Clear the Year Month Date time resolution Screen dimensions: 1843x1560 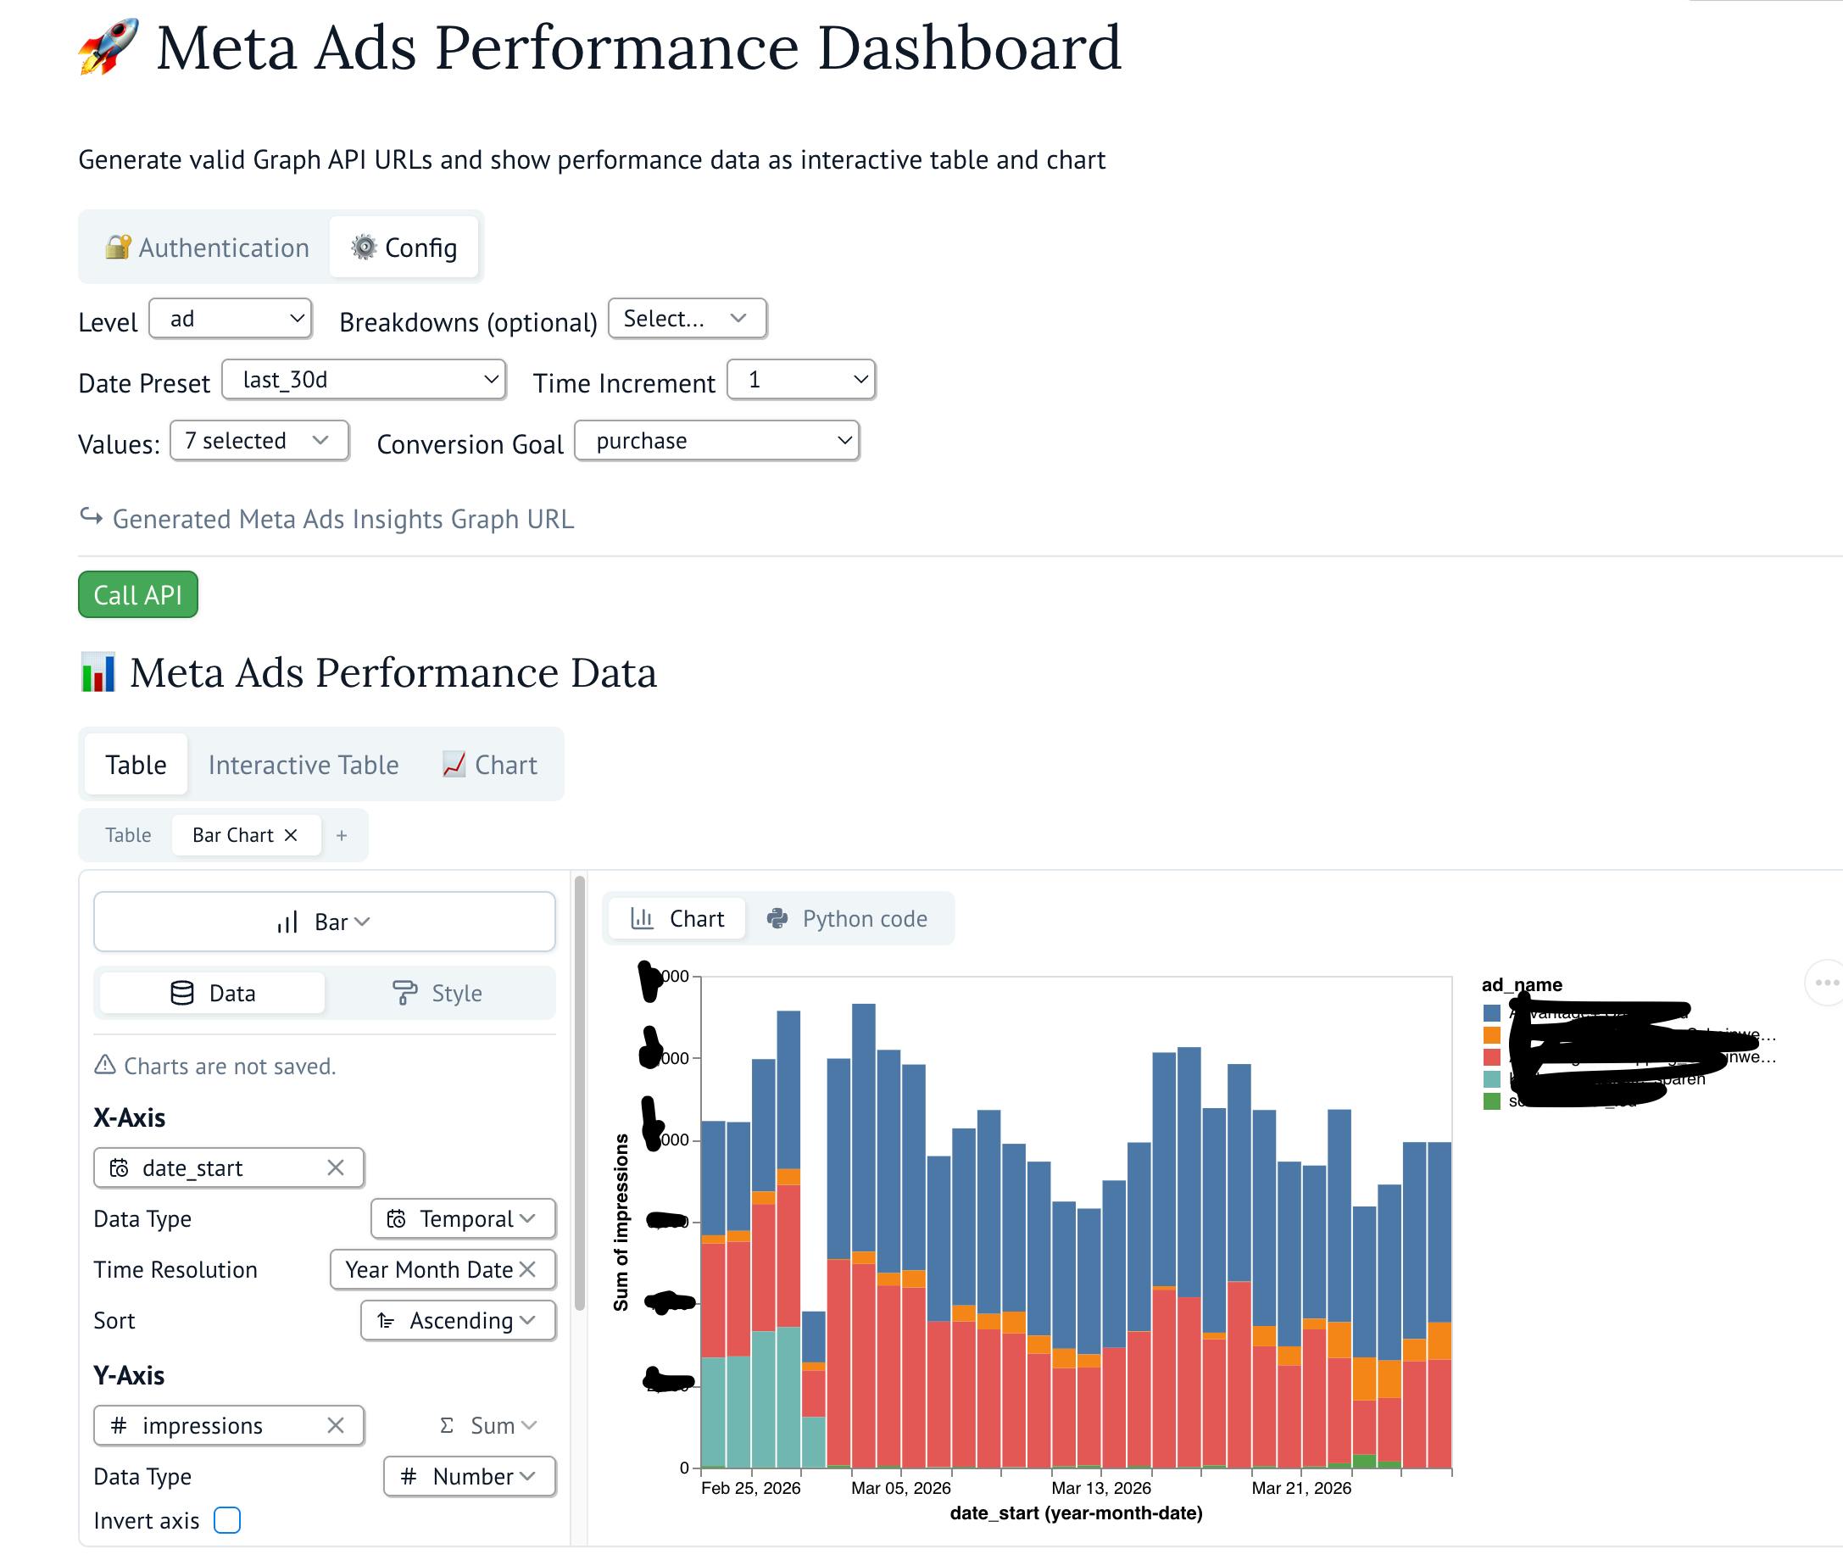(528, 1269)
